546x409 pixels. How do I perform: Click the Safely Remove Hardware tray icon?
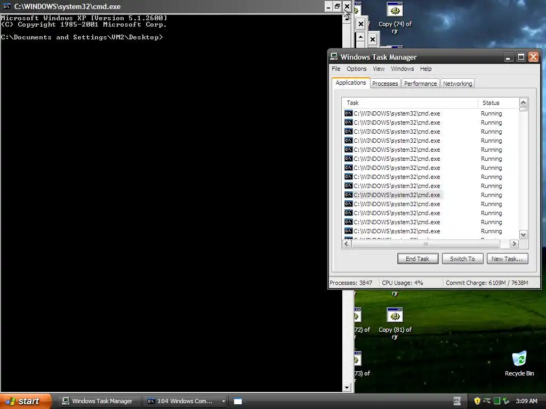[x=506, y=401]
